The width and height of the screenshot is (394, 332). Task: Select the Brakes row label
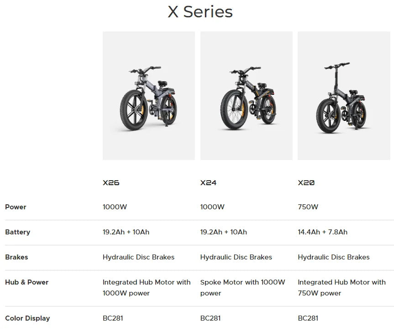tap(16, 257)
